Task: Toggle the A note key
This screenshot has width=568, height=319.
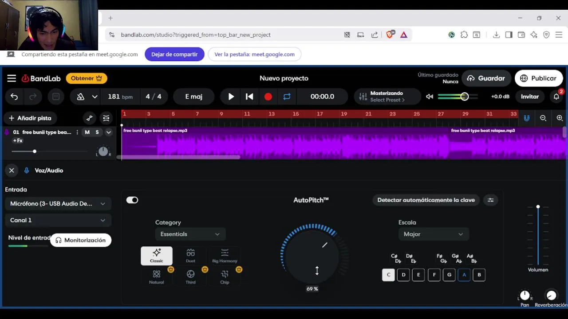Action: tap(464, 275)
